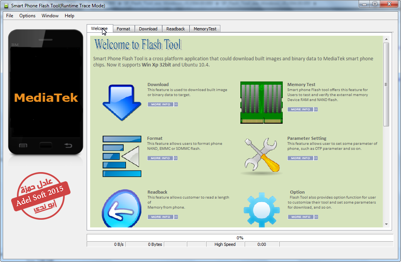Viewport: 401px width, 262px height.
Task: Click the Win Xp 32bit bold text
Action: 156,65
